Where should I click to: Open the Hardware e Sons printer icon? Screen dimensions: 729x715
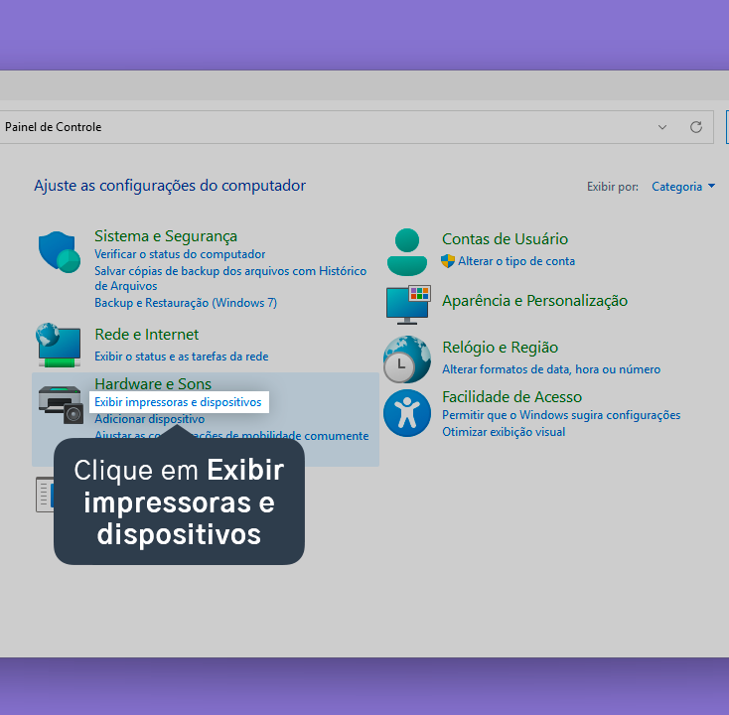click(61, 404)
